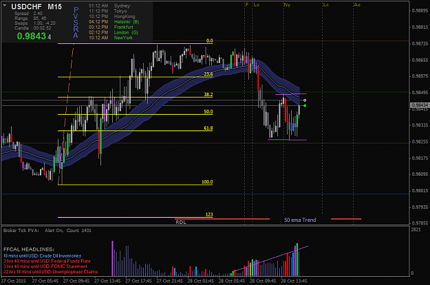Click the 27 Oct 2015 time label
This screenshot has width=430, height=285.
14,281
